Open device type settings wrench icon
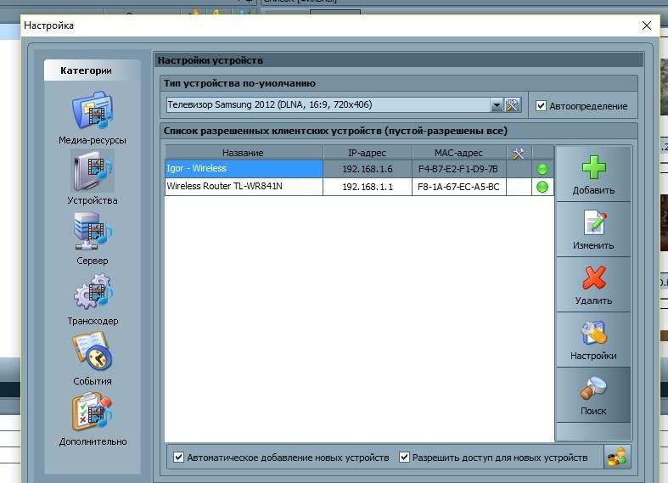Viewport: 668px width, 483px height. click(513, 105)
